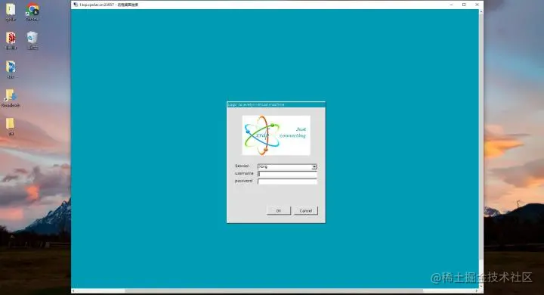Click the xrdp Just connecting logo
The height and width of the screenshot is (295, 544).
[x=276, y=135]
